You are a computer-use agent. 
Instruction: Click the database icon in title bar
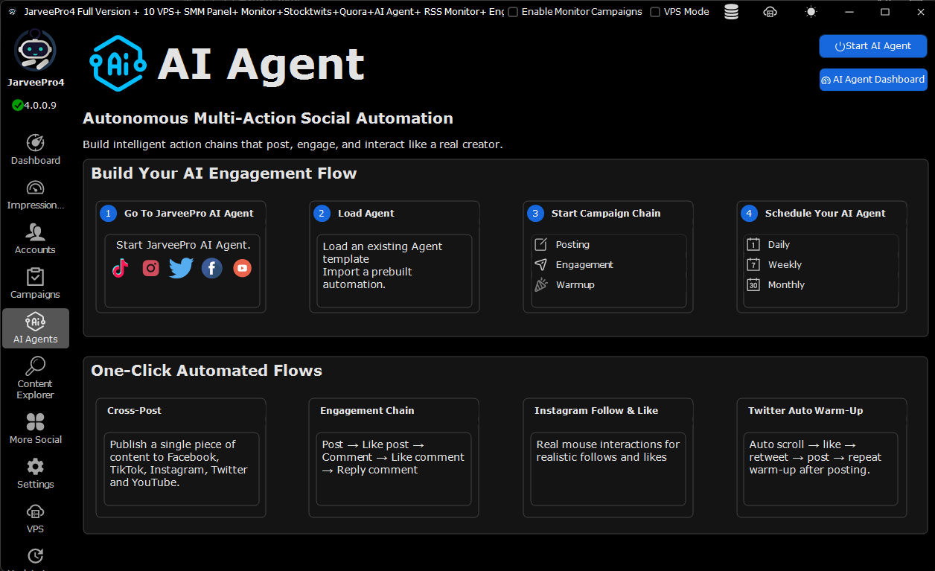coord(731,12)
